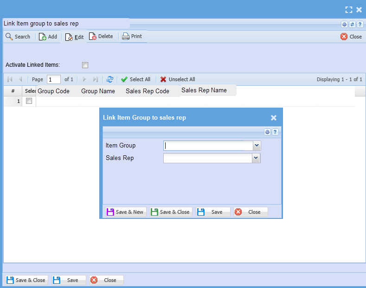Click the Search toolbar icon
Image resolution: width=366 pixels, height=288 pixels.
pyautogui.click(x=9, y=37)
